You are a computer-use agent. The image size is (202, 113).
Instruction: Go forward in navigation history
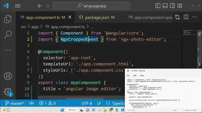pyautogui.click(x=47, y=6)
